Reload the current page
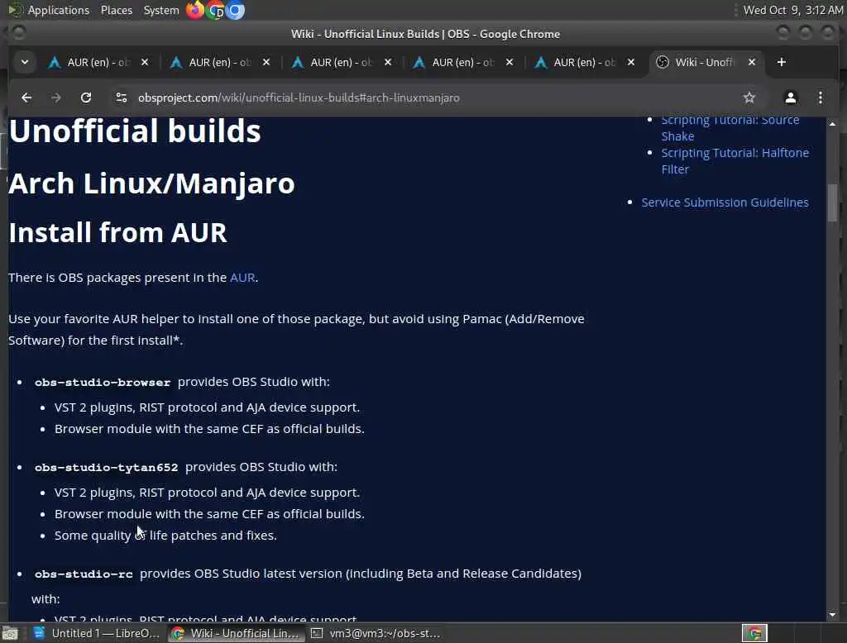Image resolution: width=847 pixels, height=643 pixels. coord(86,98)
